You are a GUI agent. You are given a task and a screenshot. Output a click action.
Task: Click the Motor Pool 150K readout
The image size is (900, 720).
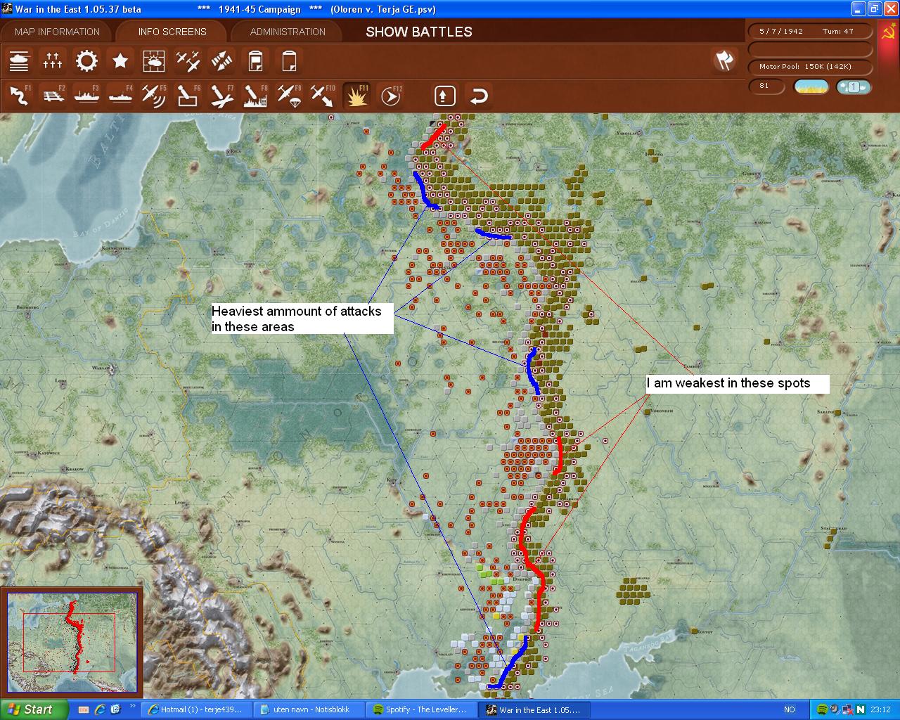click(810, 67)
